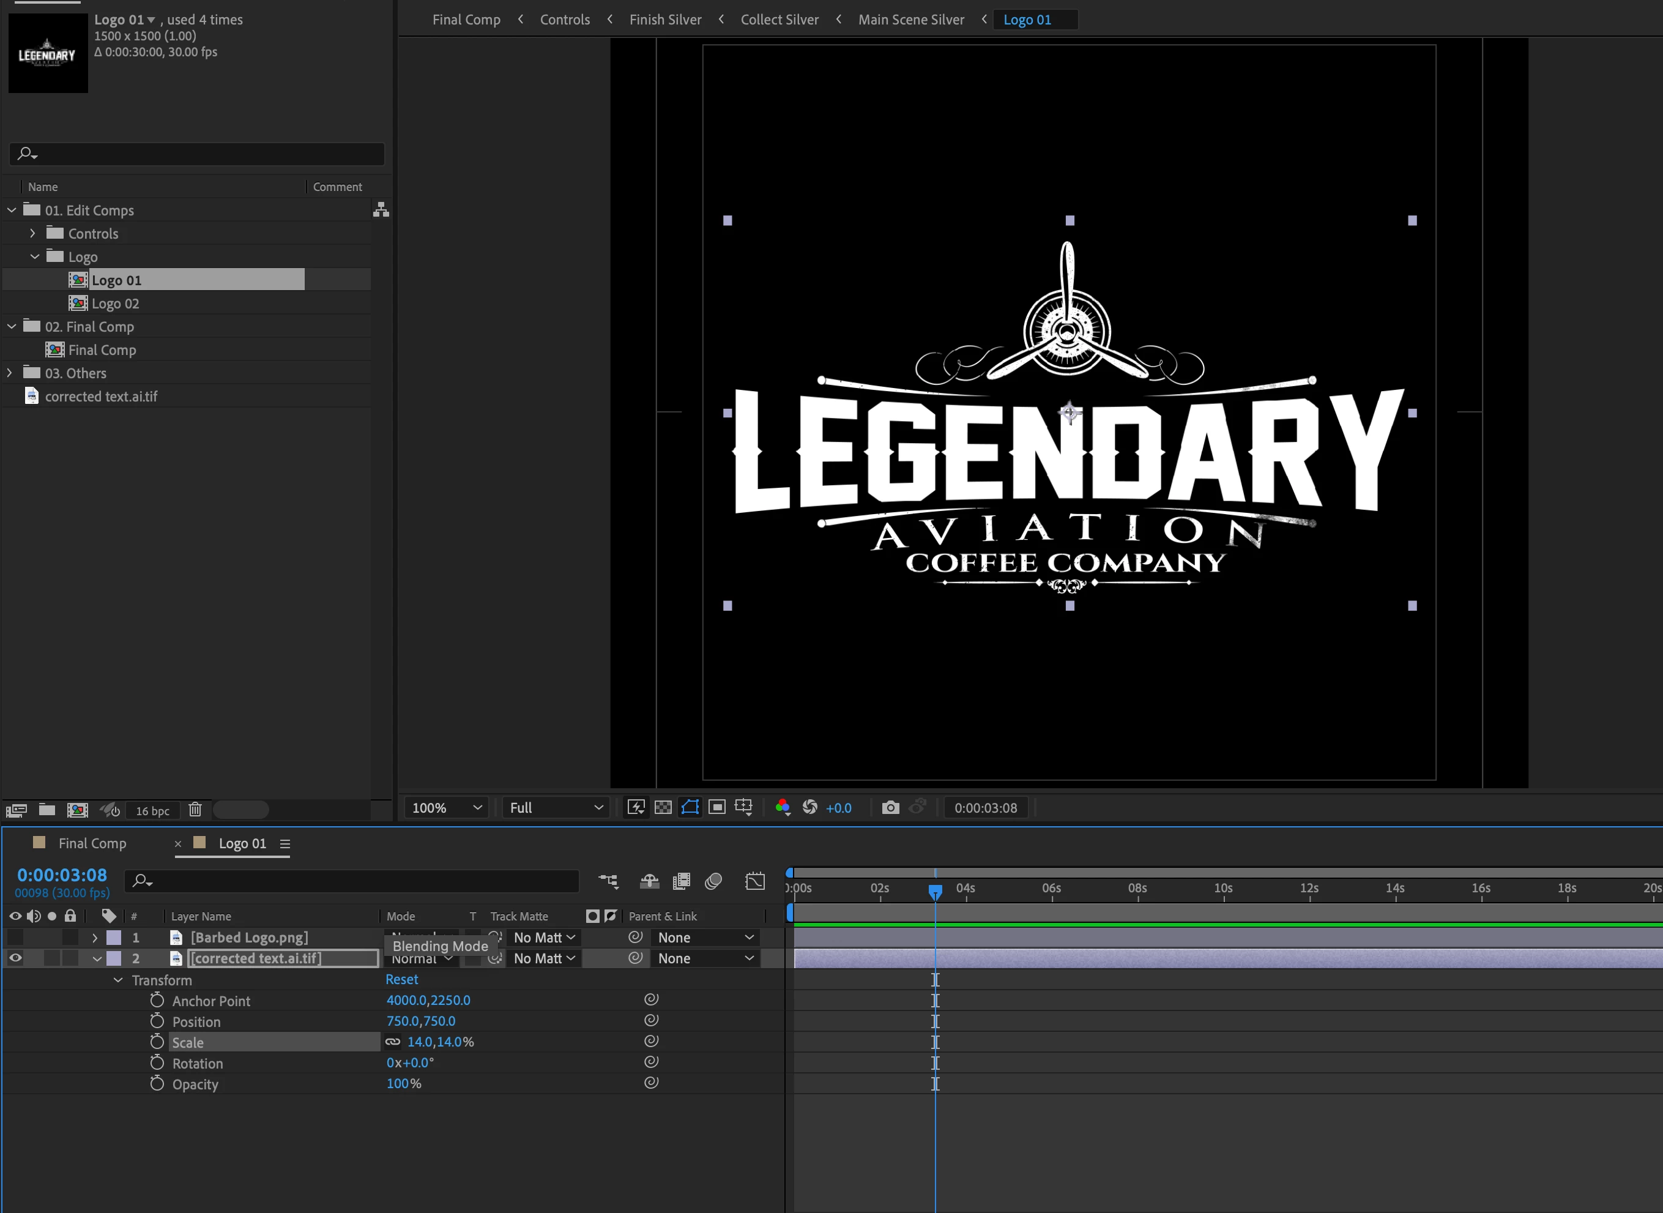Show the Barbed Logo.png layer
1663x1213 pixels.
(15, 938)
